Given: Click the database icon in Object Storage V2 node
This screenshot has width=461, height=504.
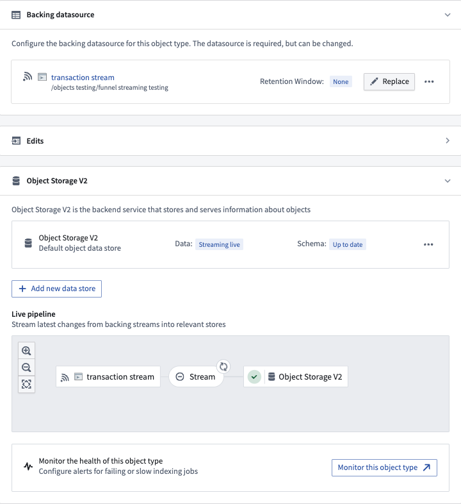Looking at the screenshot, I should [x=271, y=376].
